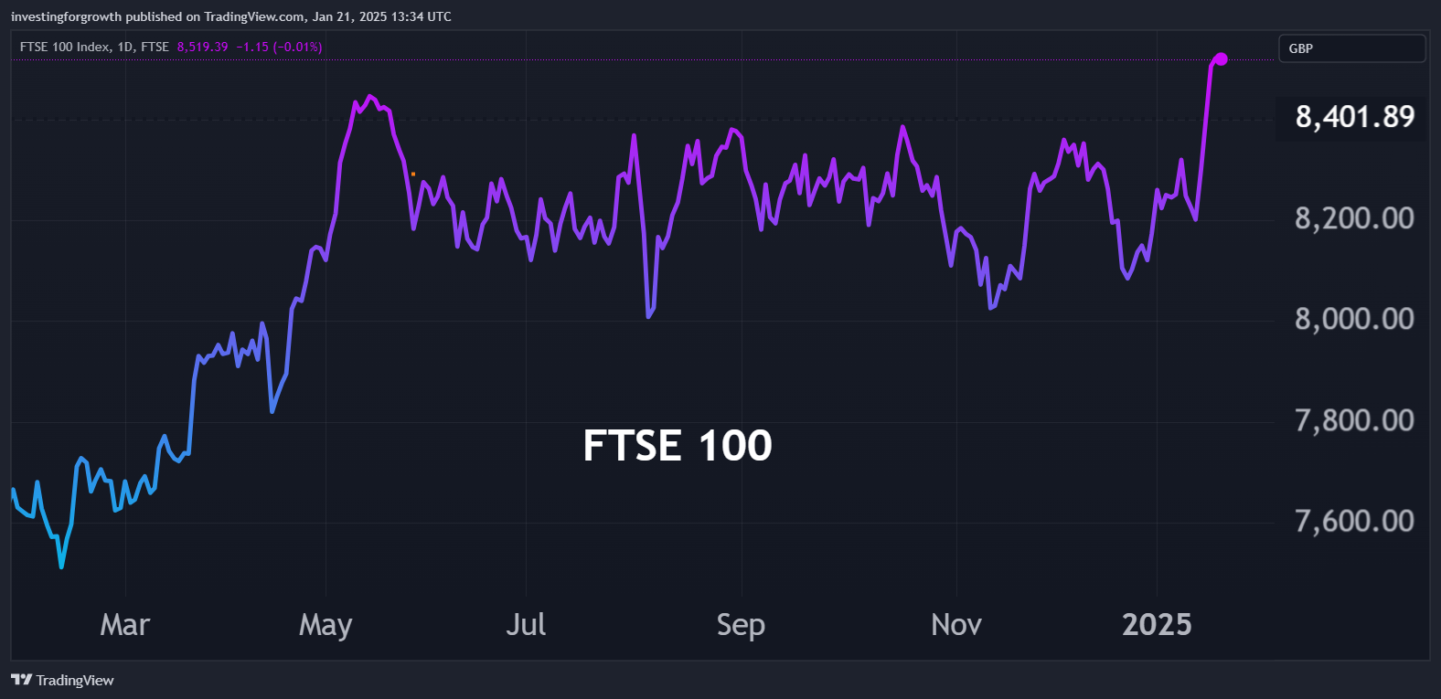Click the TradingView logo icon
The height and width of the screenshot is (699, 1441).
pos(21,680)
